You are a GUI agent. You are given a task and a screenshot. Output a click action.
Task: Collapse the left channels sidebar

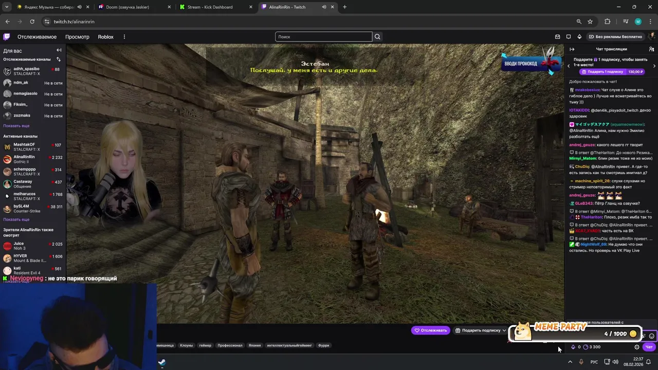[x=59, y=50]
